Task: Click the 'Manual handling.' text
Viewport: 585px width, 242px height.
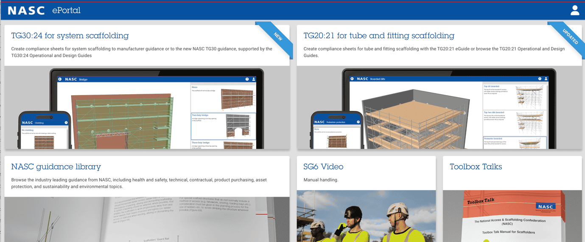Action: tap(321, 180)
